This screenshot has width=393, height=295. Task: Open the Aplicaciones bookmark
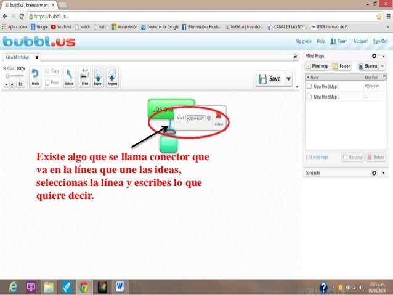point(15,27)
